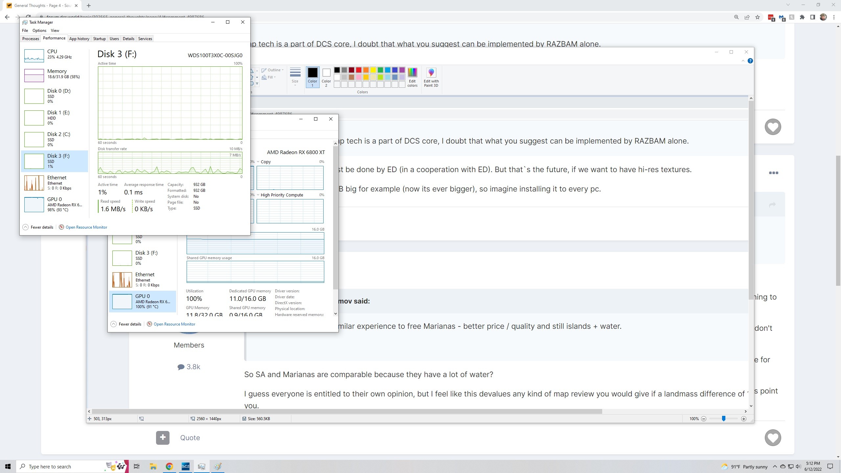Open DCS app from taskbar
The width and height of the screenshot is (841, 473).
(x=185, y=466)
